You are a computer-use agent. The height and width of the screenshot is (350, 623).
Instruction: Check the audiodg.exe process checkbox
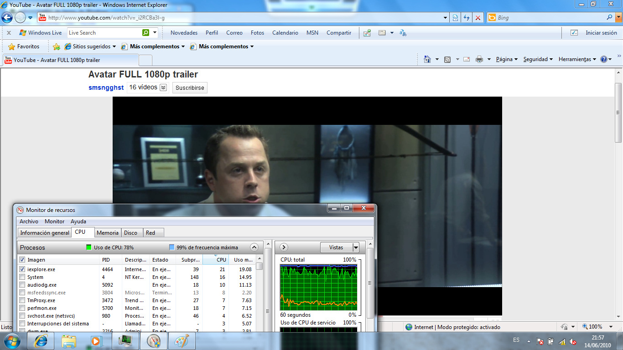click(22, 285)
